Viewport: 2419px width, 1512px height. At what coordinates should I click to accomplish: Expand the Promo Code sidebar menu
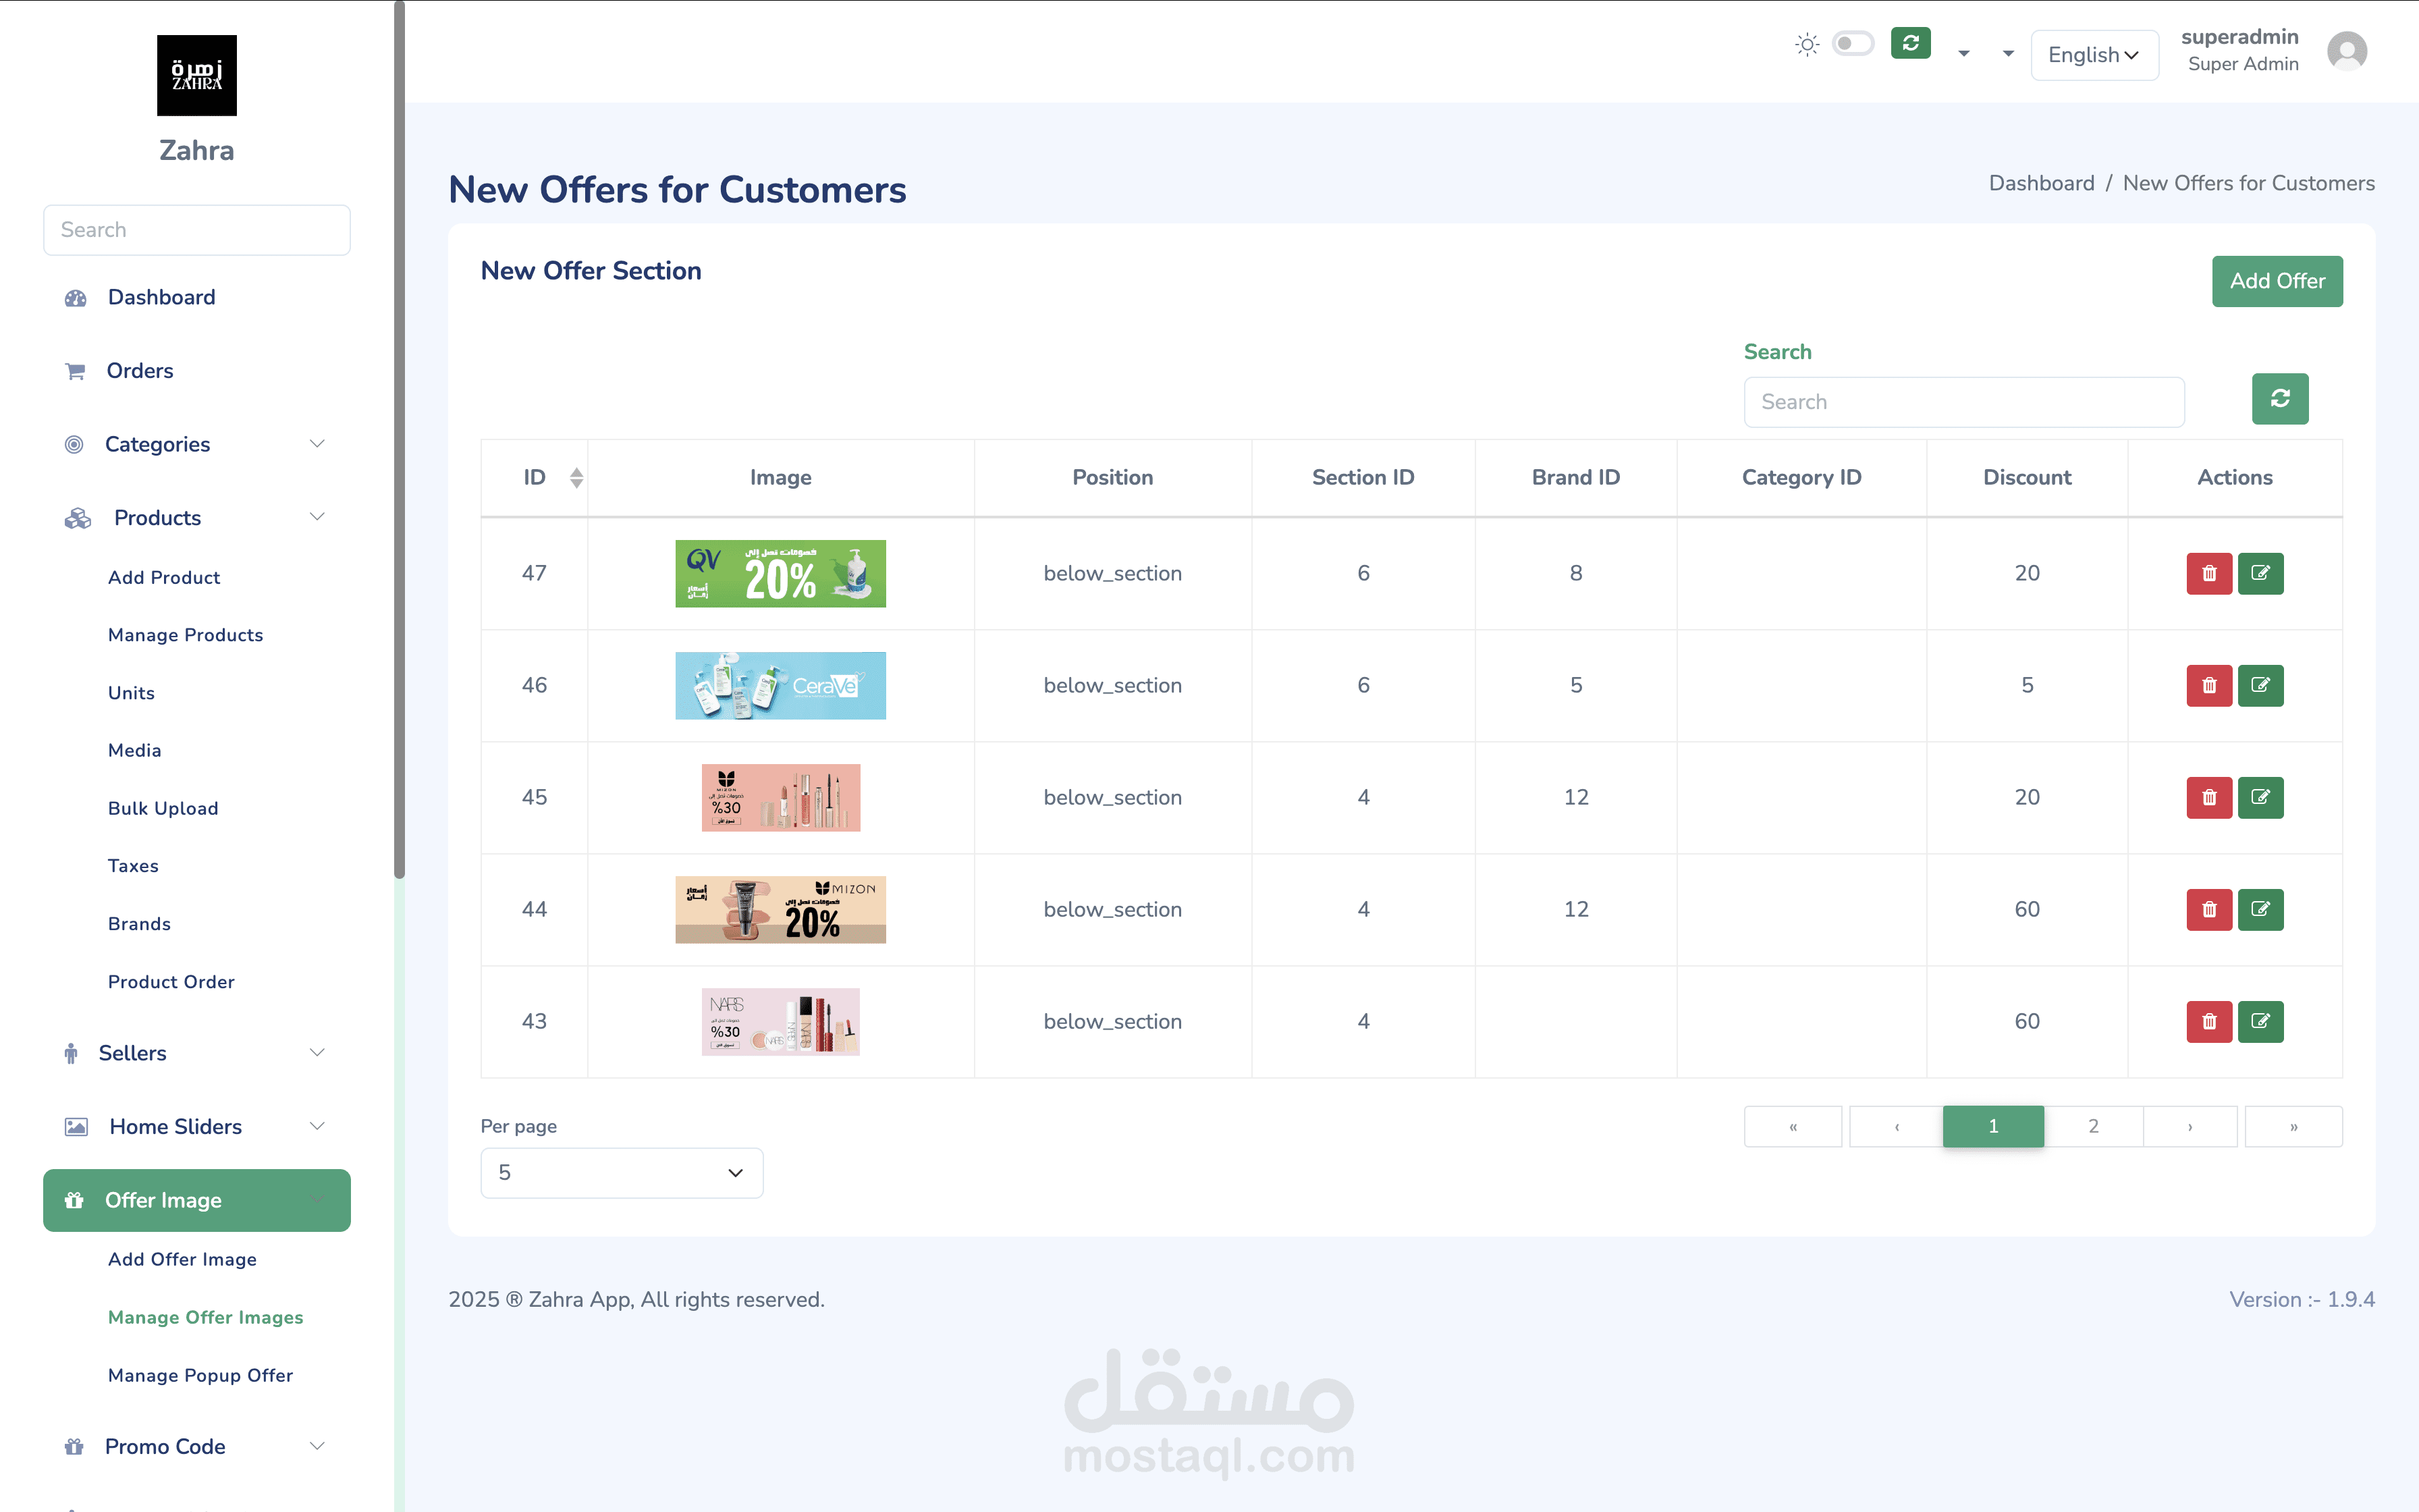[x=197, y=1446]
